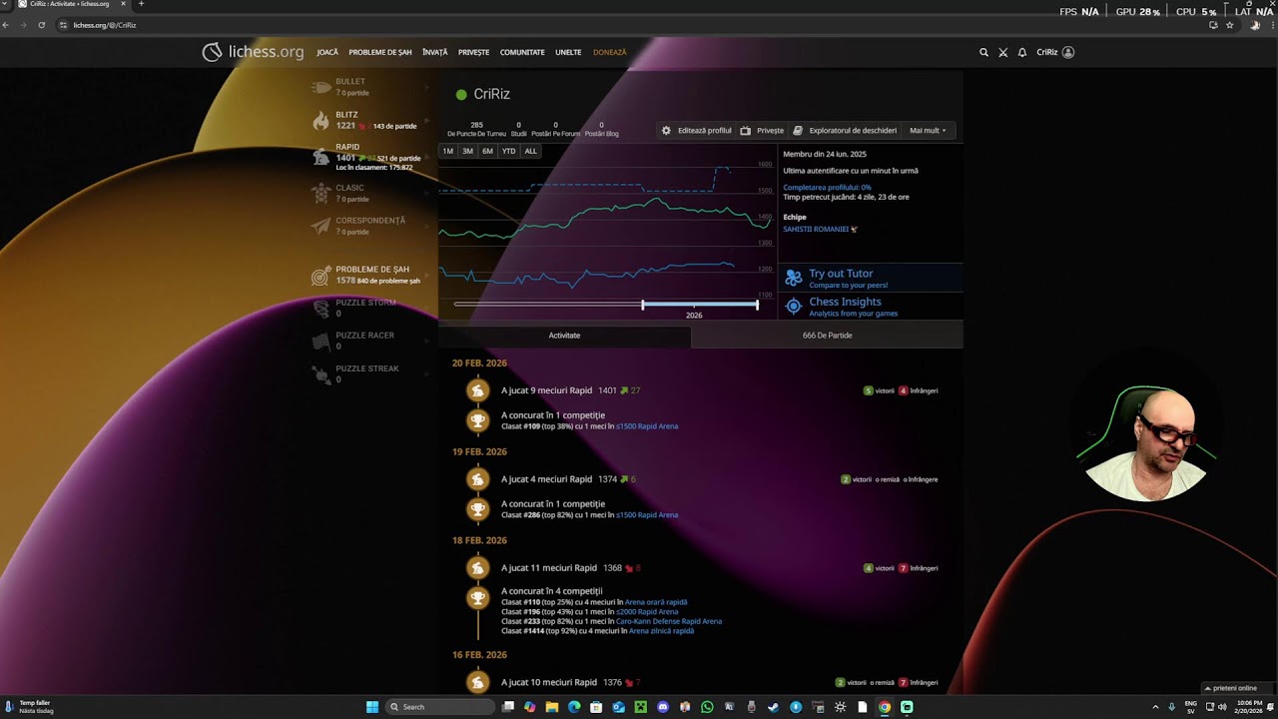This screenshot has width=1278, height=719.
Task: Click the Completarea profilului link
Action: (827, 187)
